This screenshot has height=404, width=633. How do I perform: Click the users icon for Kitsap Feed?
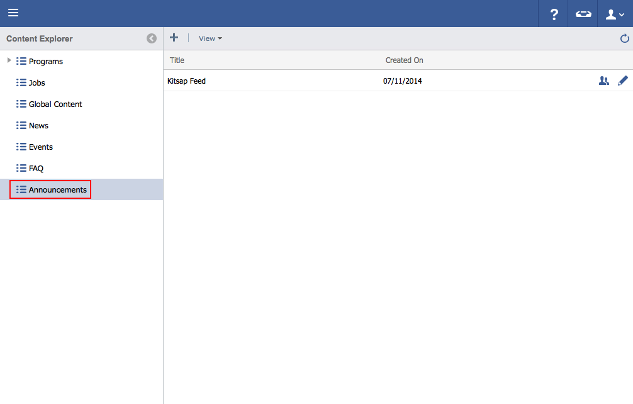pos(603,81)
